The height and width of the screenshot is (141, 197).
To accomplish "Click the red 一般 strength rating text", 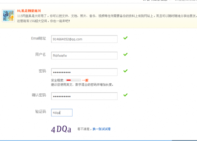I will tap(85, 80).
